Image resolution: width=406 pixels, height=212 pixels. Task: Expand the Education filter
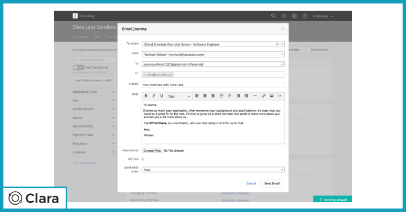[94, 143]
